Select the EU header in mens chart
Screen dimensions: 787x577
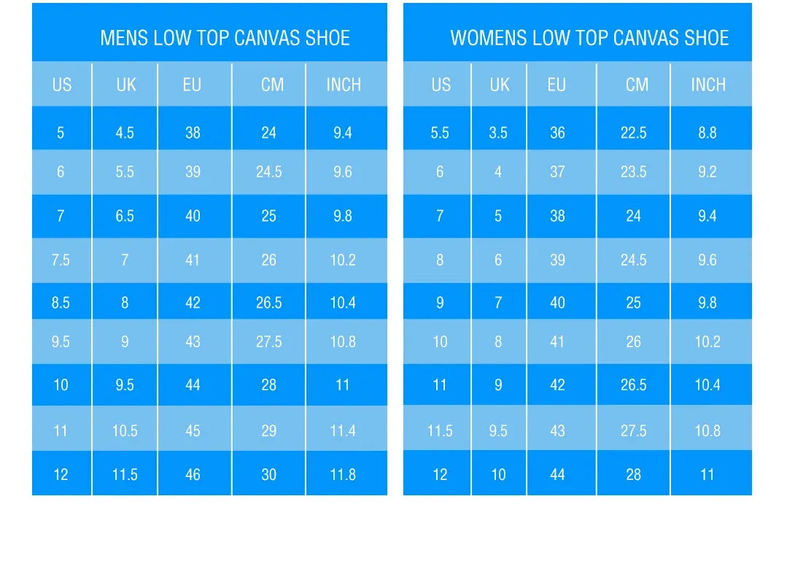(192, 85)
